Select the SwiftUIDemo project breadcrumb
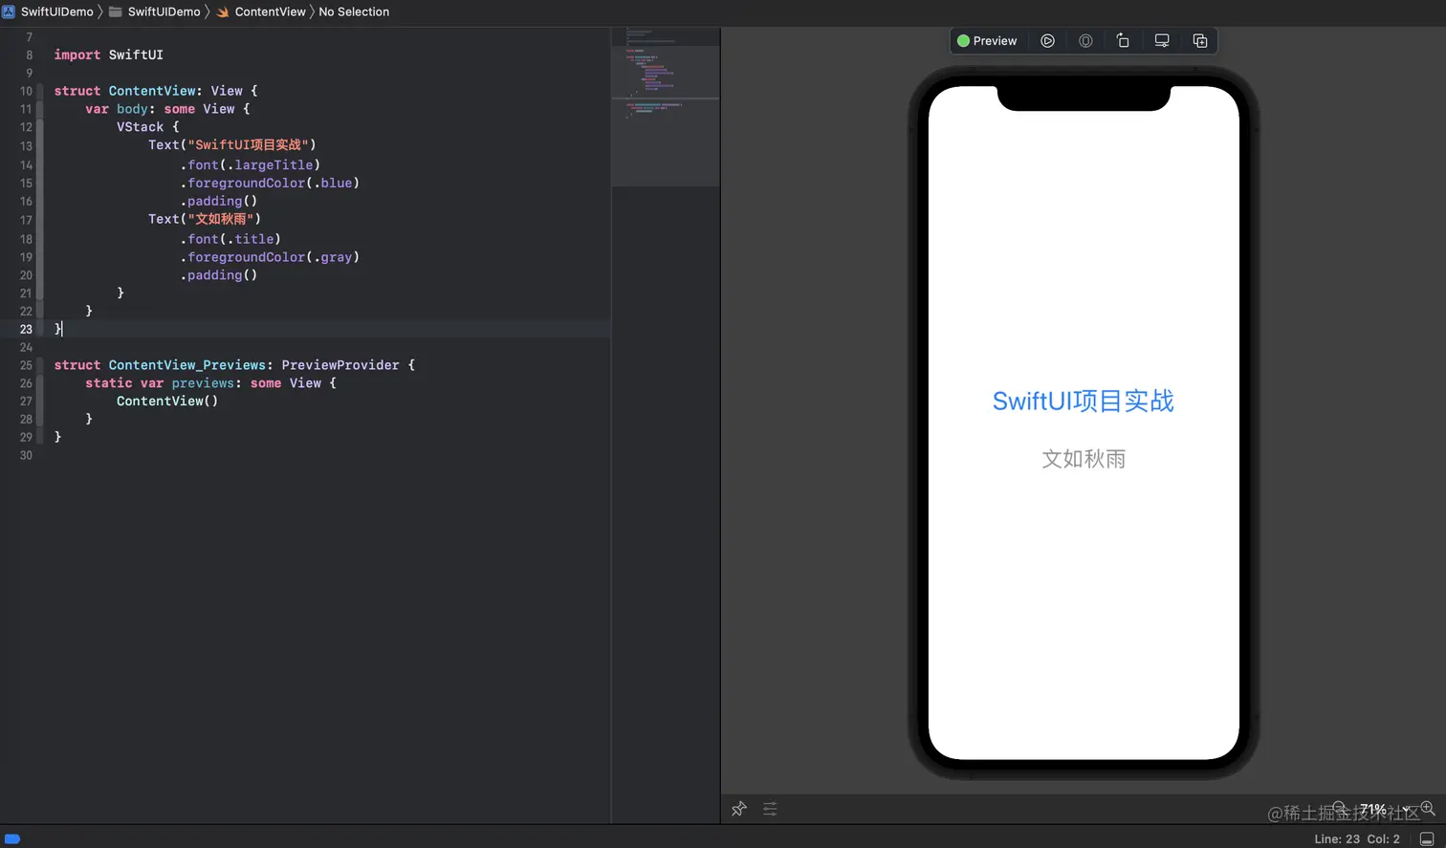Screen dimensions: 1446x848 48,11
